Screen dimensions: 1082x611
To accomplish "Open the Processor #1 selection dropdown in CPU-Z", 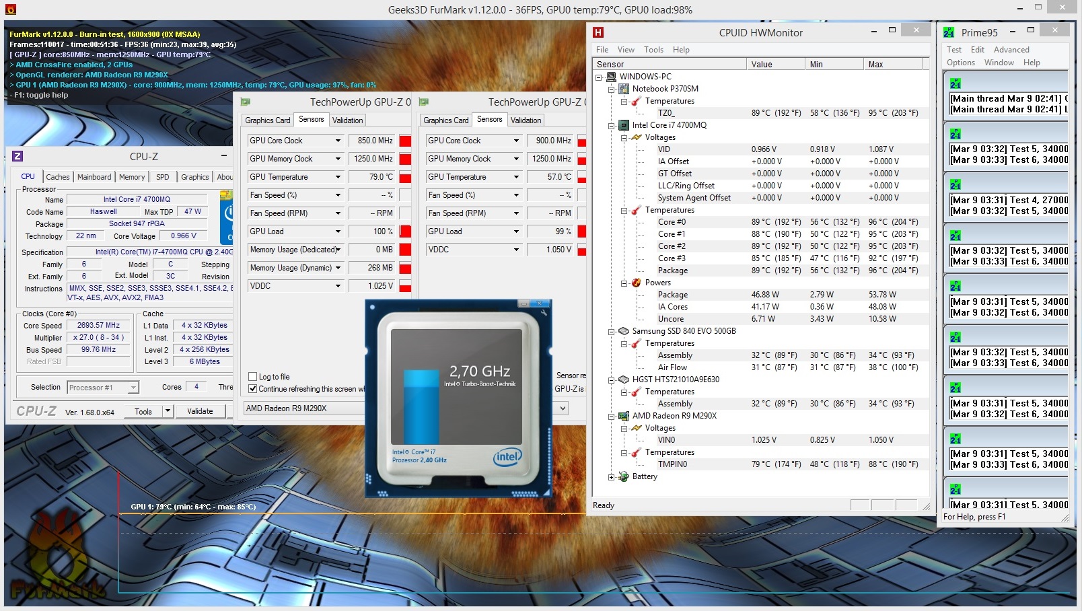I will coord(133,388).
